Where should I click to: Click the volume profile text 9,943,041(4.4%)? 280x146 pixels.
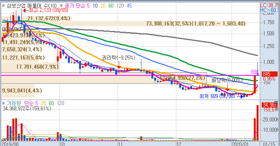[22, 90]
